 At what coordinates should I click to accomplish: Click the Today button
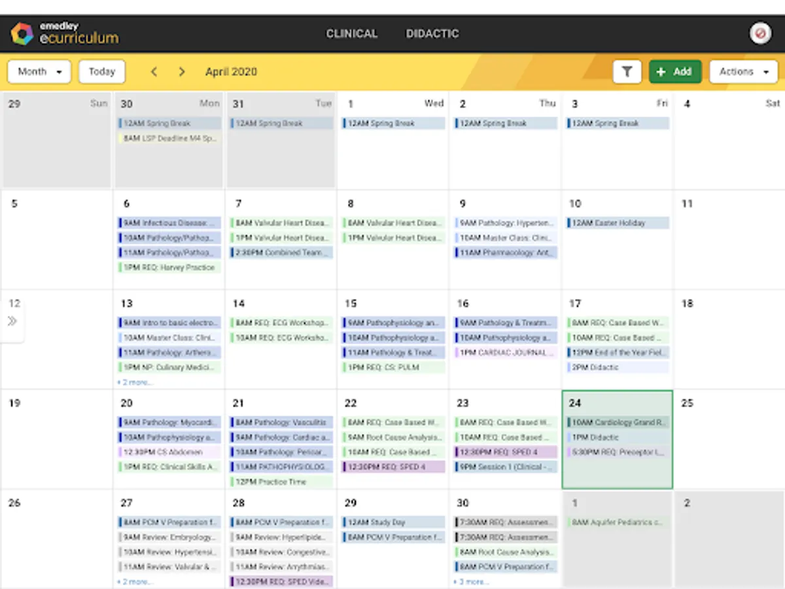(x=101, y=72)
